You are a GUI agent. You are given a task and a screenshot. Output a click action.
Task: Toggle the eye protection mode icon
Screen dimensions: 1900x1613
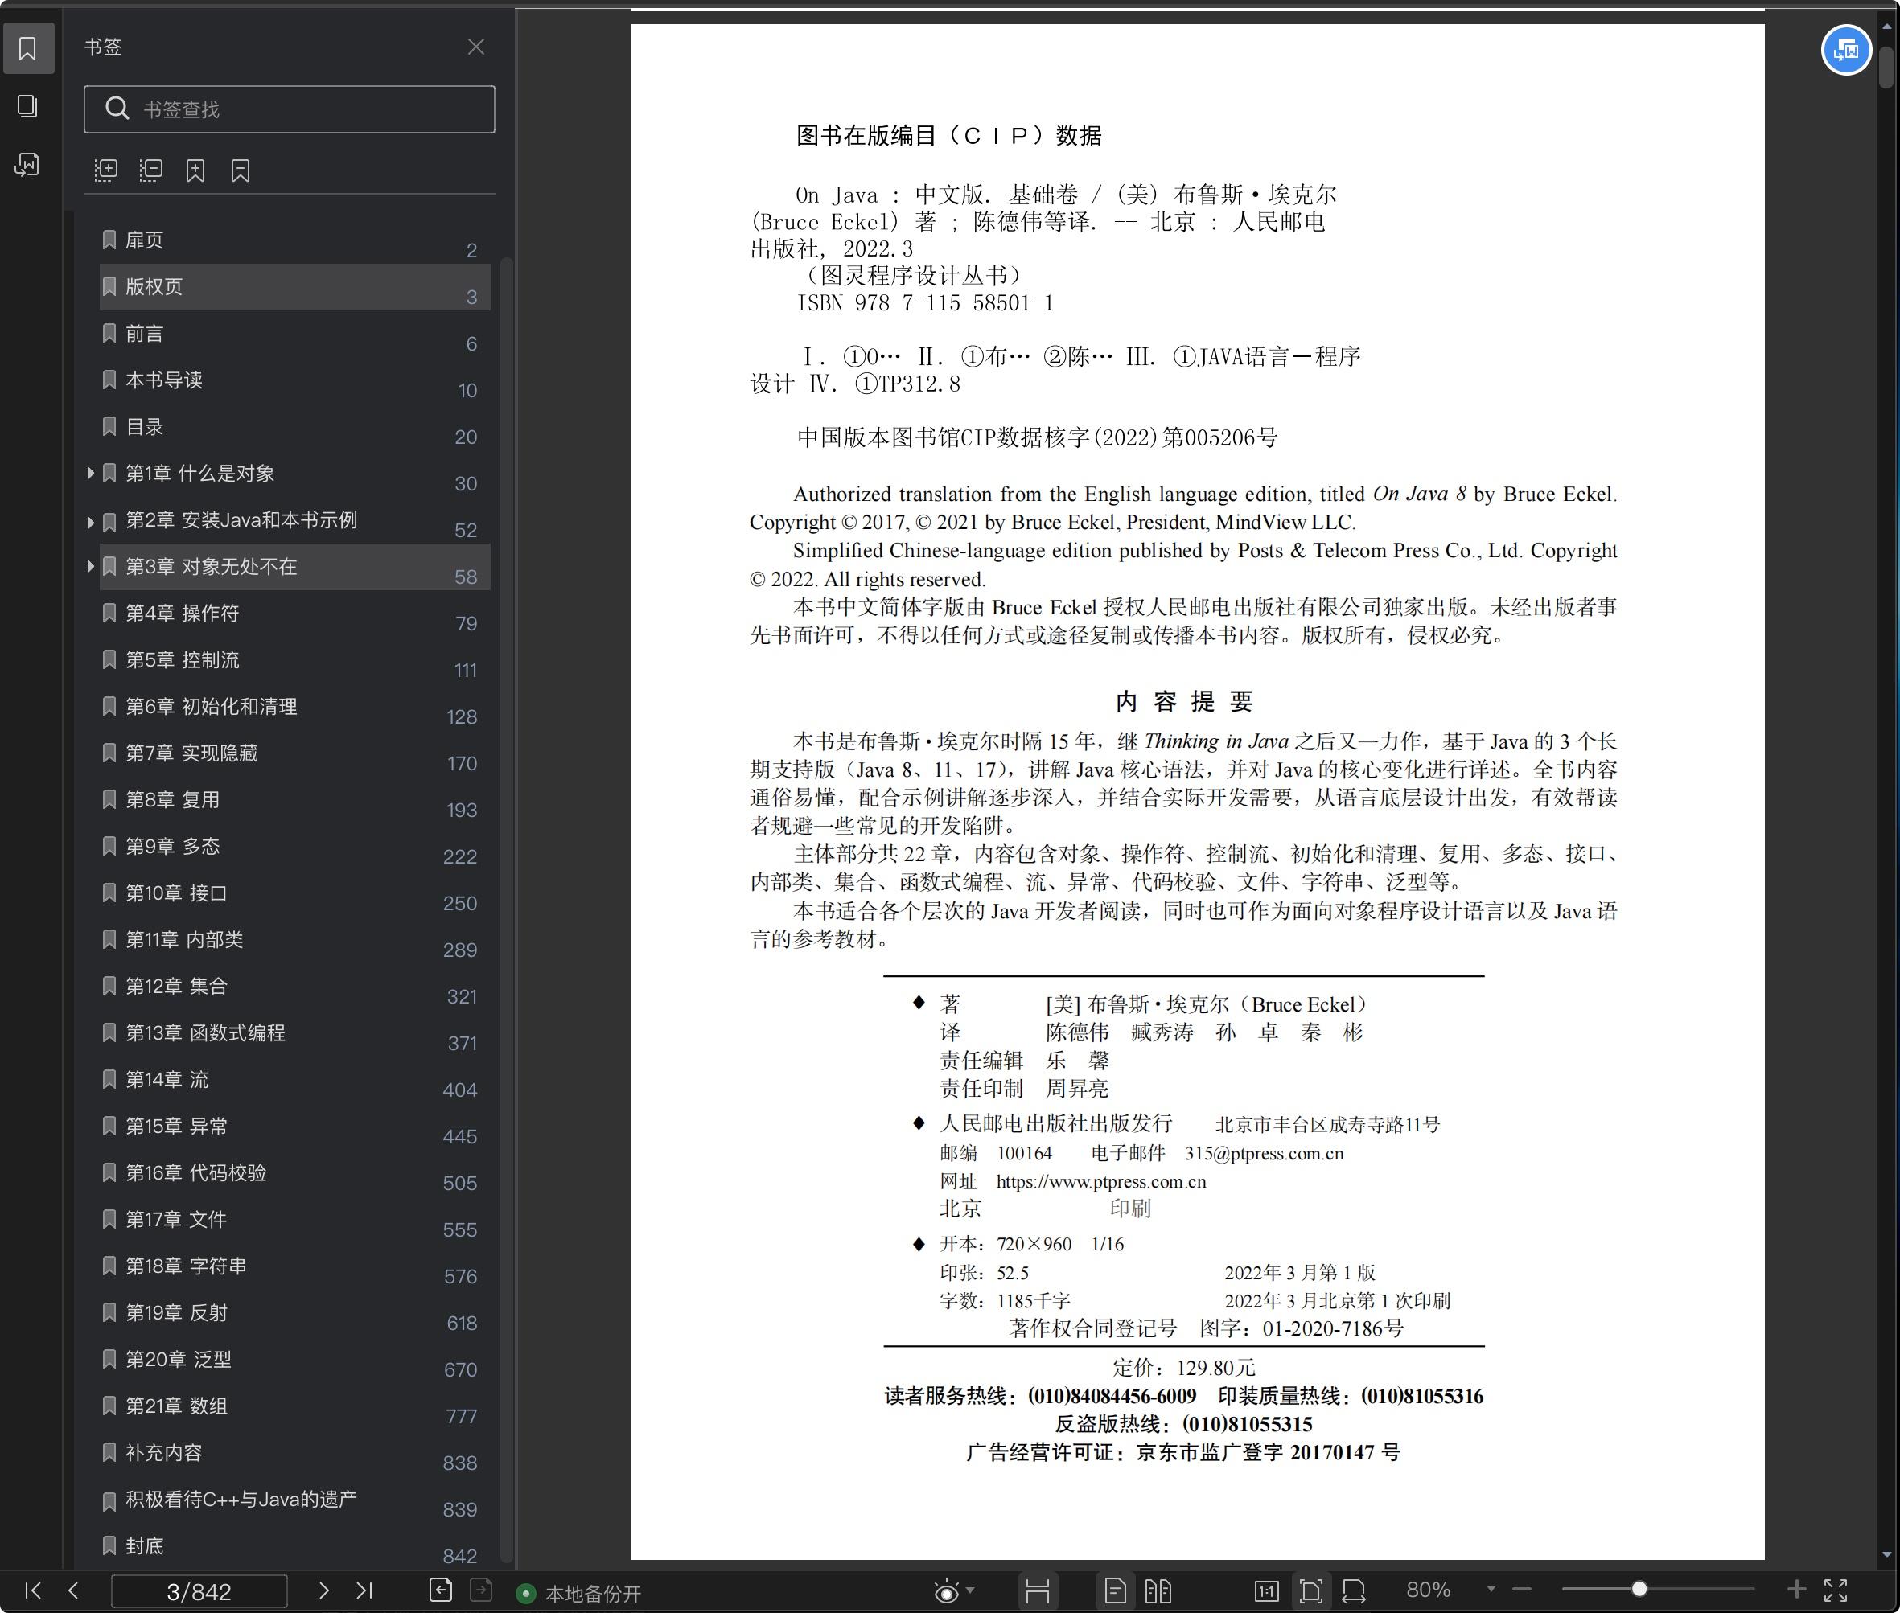[947, 1592]
